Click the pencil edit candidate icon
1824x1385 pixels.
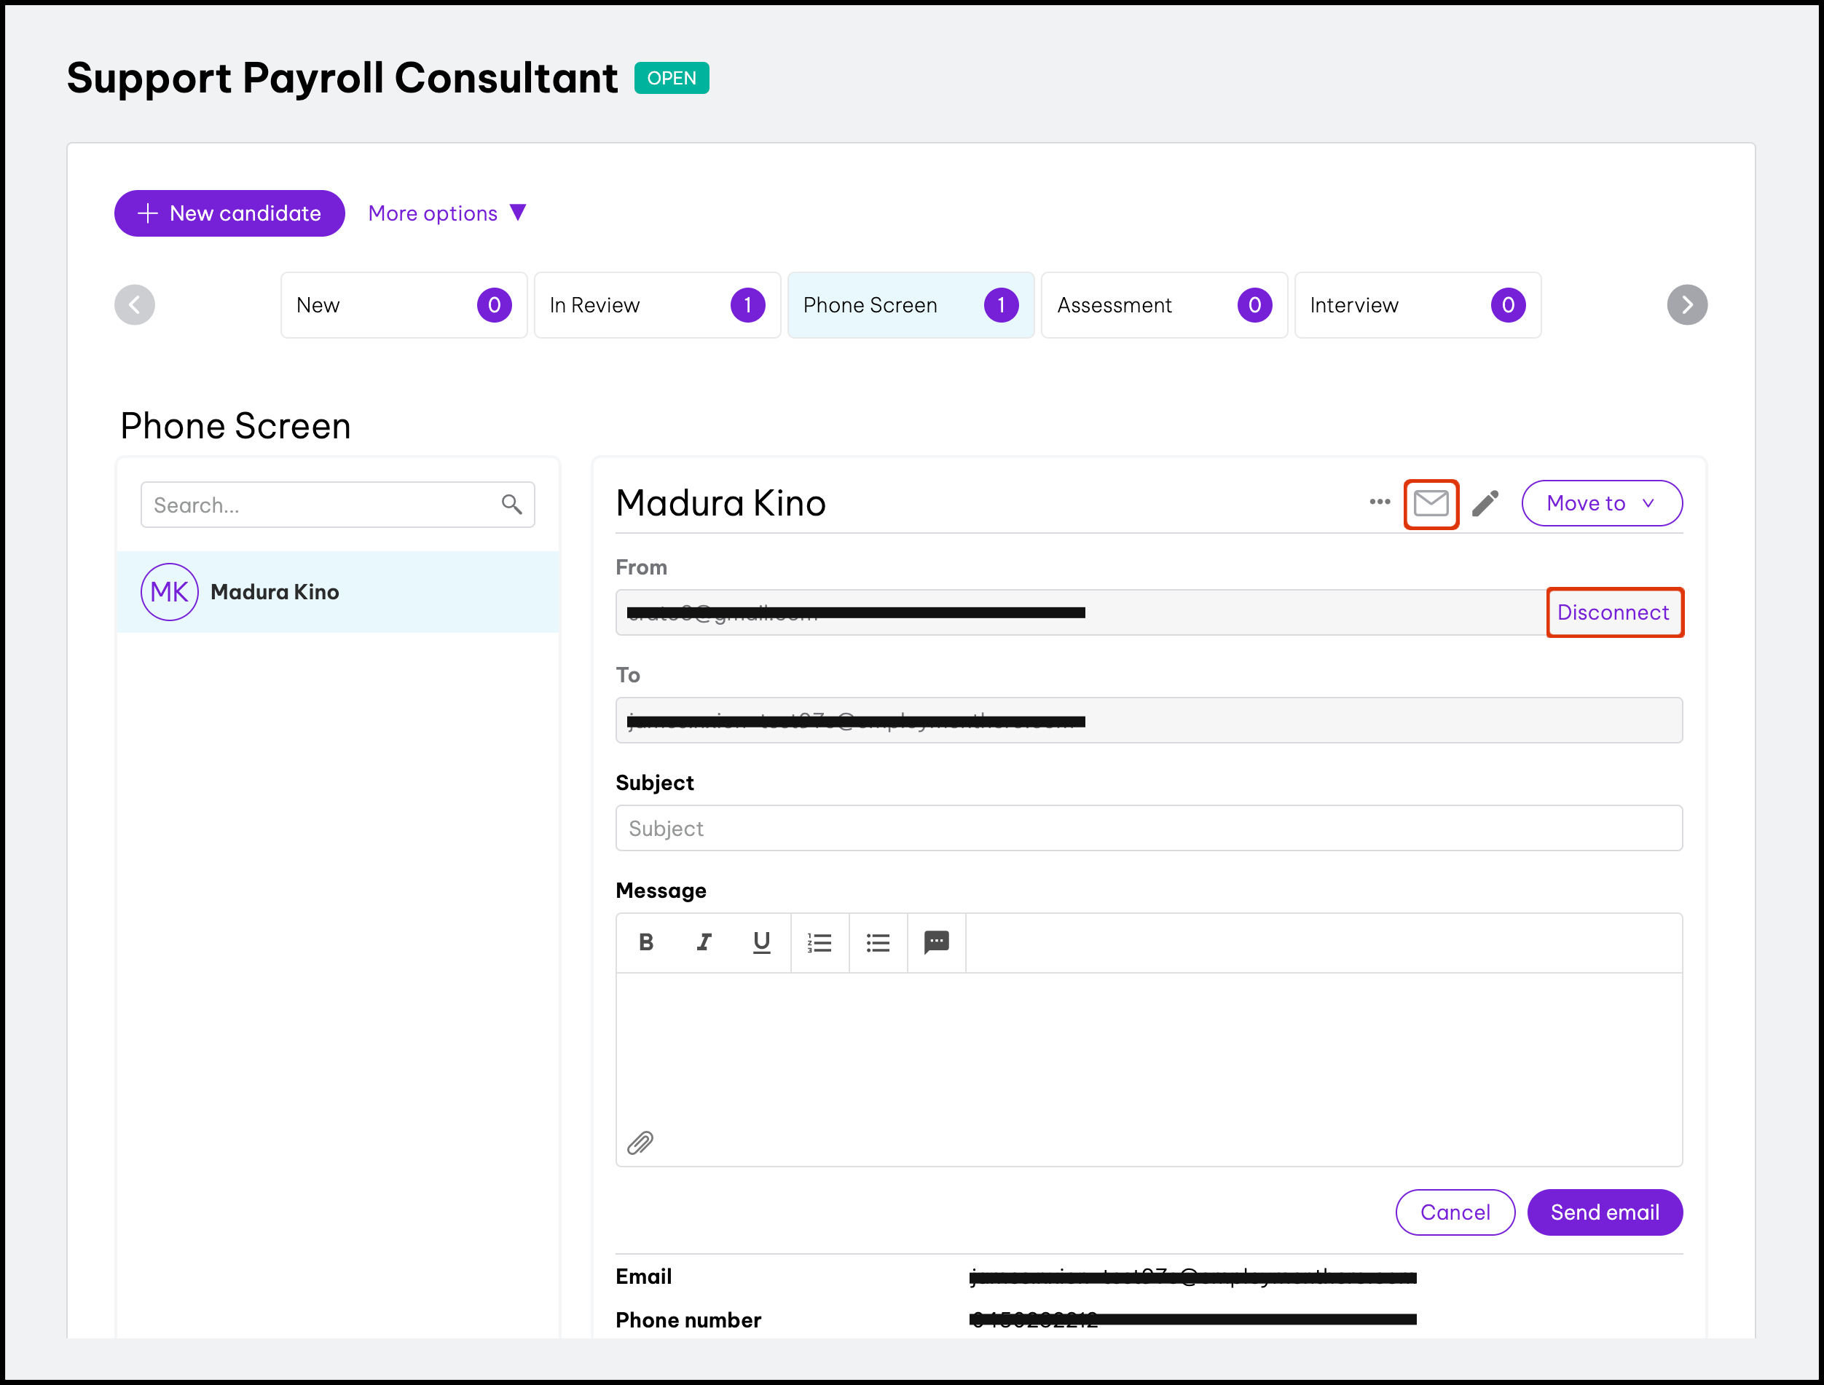pyautogui.click(x=1485, y=503)
